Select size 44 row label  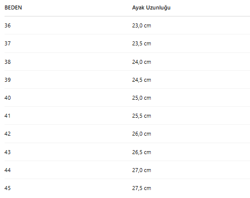coord(8,170)
